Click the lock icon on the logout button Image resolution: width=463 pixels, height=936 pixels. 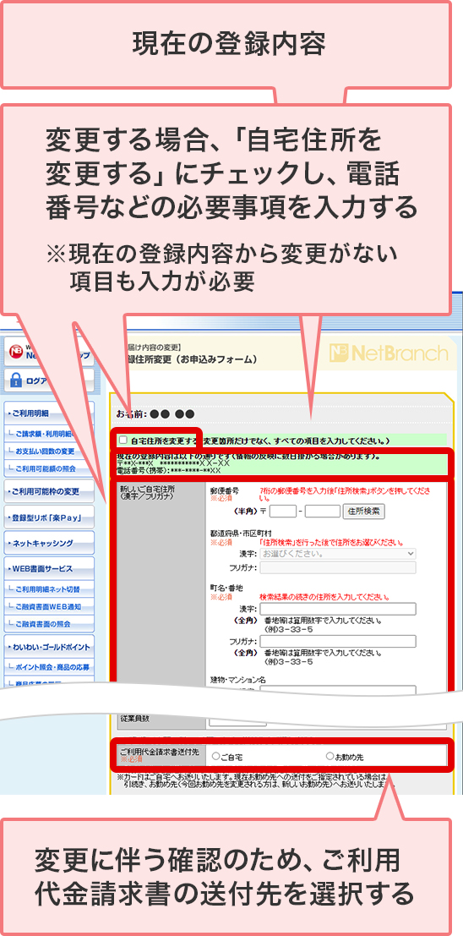(x=17, y=380)
